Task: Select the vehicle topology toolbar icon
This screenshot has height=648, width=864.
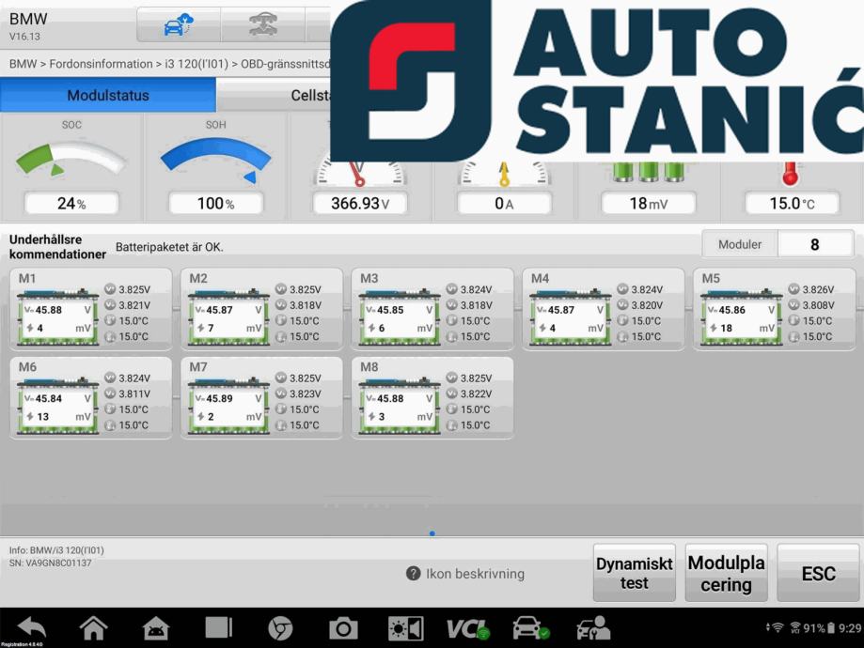Action: point(263,24)
